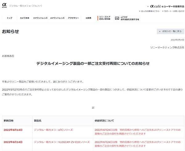The width and height of the screenshot is (185, 151).
Task: Click supply status text in ZV-E10 row
Action: tap(138, 144)
